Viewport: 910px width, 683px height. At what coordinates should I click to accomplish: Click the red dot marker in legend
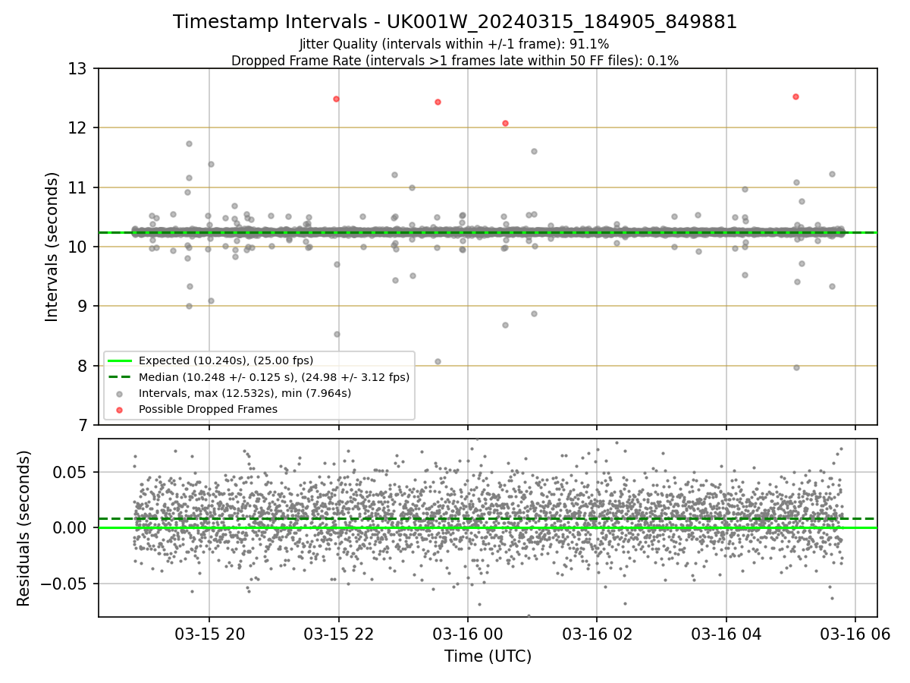coord(120,409)
